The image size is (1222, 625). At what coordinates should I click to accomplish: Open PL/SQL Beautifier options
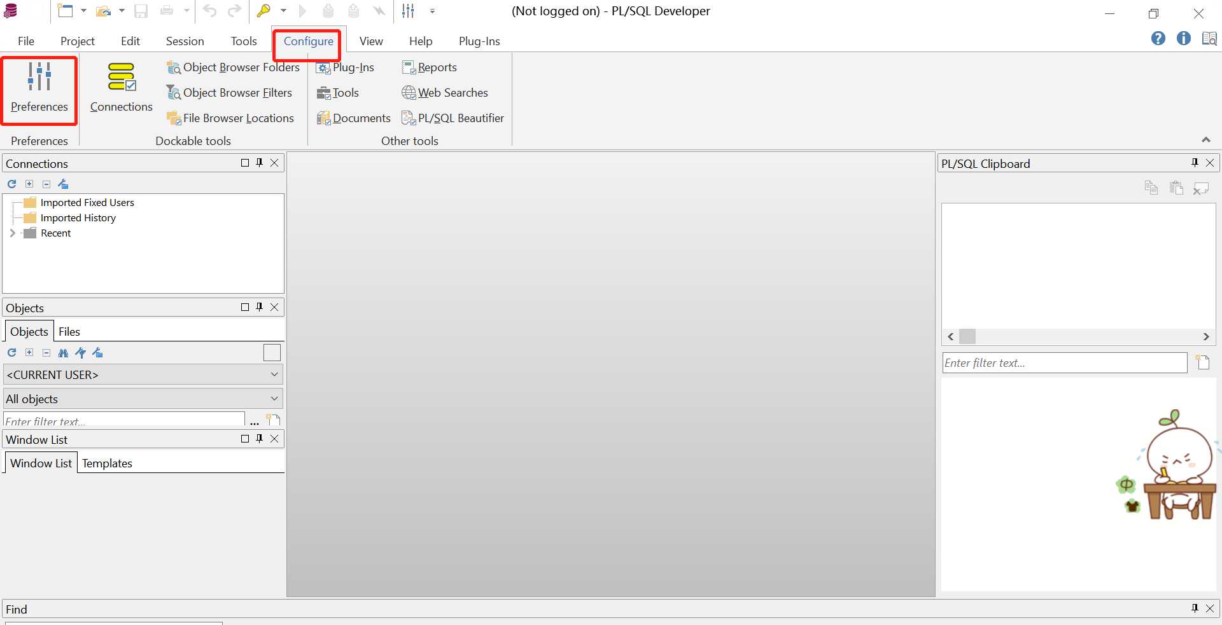(x=453, y=118)
